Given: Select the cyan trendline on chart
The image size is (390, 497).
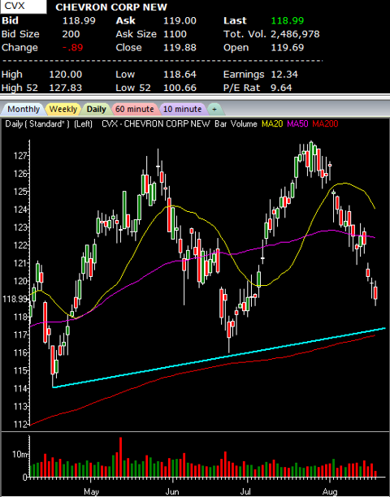Looking at the screenshot, I should [x=219, y=358].
